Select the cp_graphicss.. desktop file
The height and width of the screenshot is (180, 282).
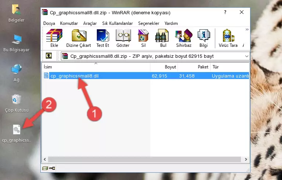click(17, 134)
